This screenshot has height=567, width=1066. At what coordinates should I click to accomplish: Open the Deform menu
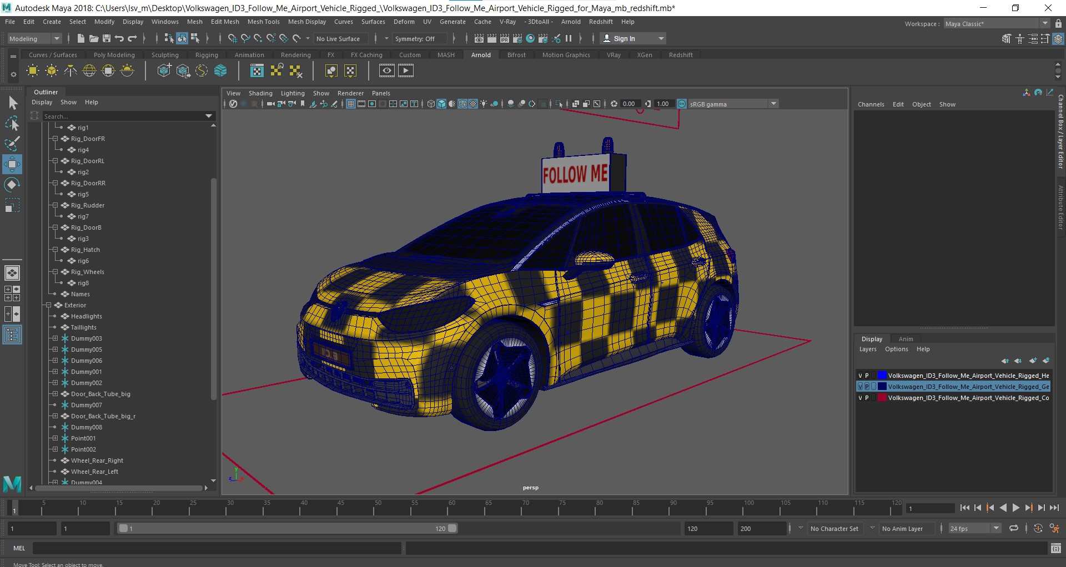[404, 22]
